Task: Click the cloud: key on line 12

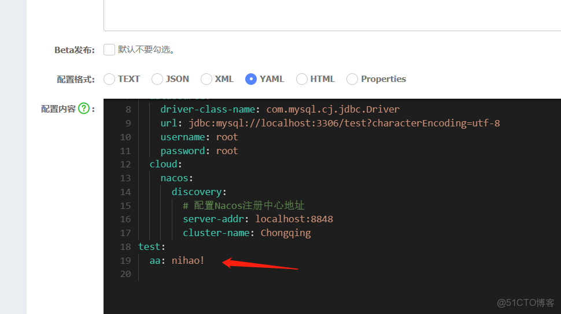Action: (x=165, y=165)
